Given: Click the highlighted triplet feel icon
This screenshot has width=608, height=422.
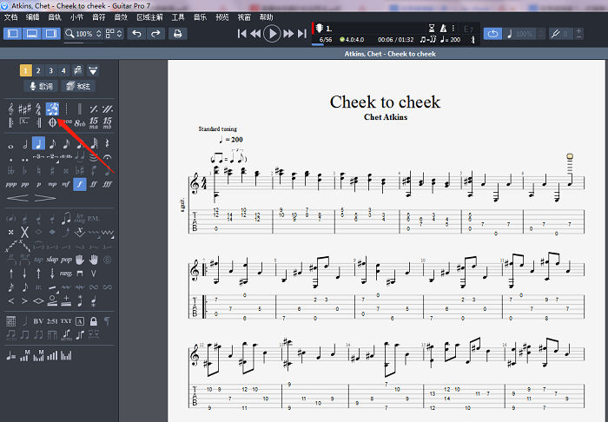Looking at the screenshot, I should pos(52,109).
